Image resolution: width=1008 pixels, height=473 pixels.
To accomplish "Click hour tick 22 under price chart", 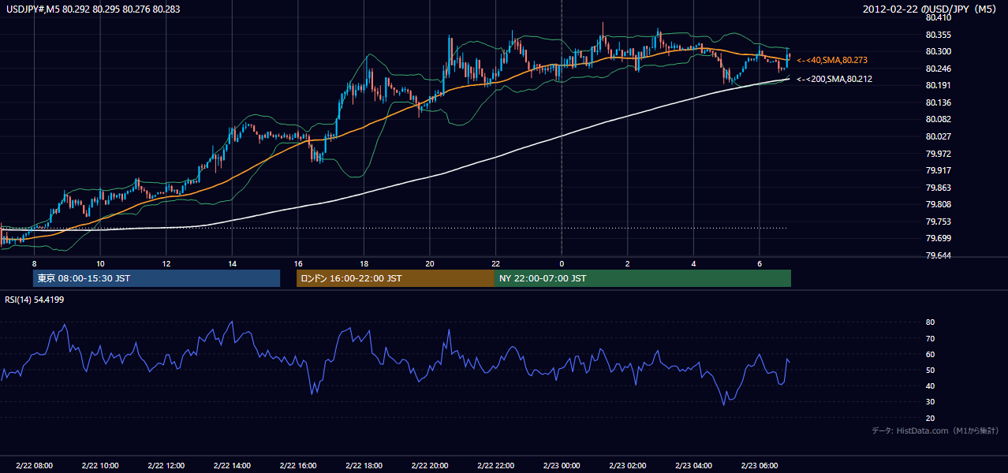I will click(x=495, y=263).
